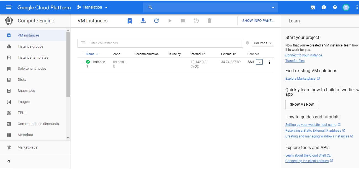The height and width of the screenshot is (169, 359).
Task: Click SHOW ME HOW button
Action: pos(302,105)
